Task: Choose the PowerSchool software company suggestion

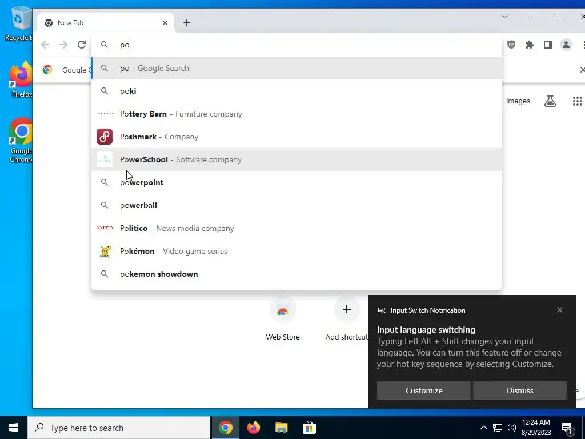Action: [x=296, y=159]
